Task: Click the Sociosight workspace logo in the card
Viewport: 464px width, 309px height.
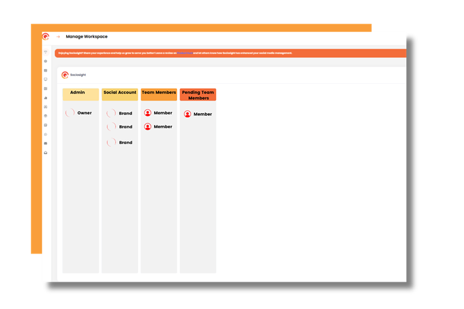Action: (65, 75)
